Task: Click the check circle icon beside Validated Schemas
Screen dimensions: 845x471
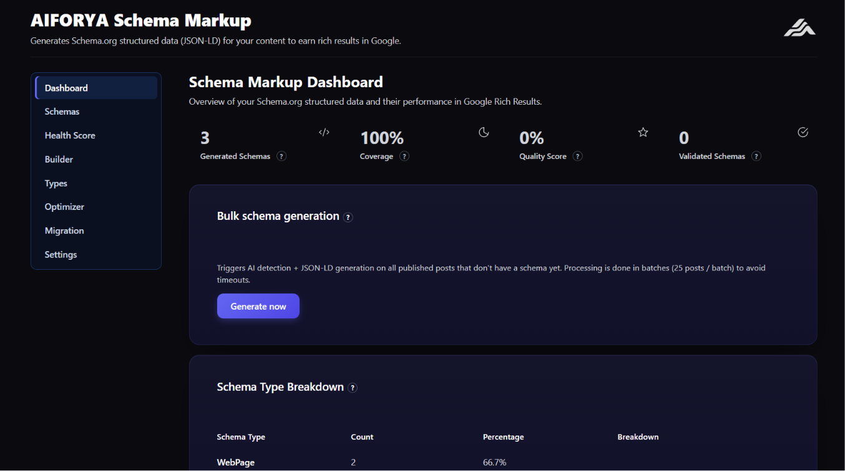Action: coord(803,132)
